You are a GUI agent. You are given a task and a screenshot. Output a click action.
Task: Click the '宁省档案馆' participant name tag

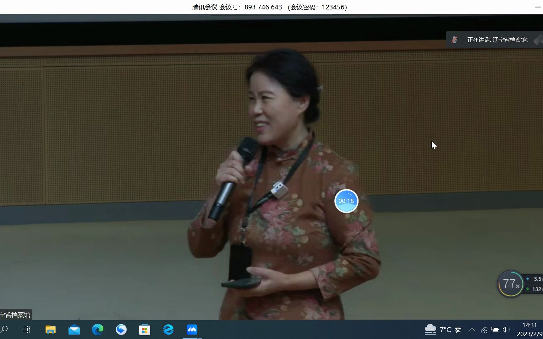point(15,315)
